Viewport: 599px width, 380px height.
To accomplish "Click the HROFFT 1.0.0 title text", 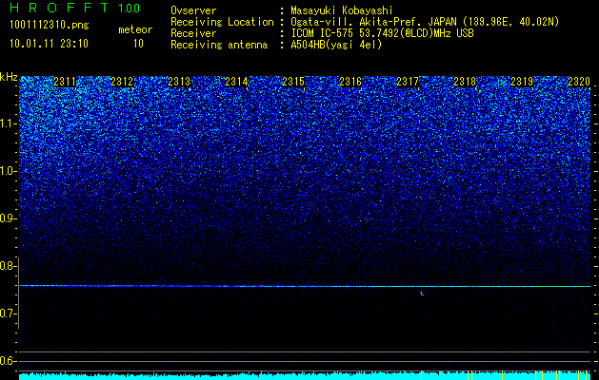I will 75,8.
